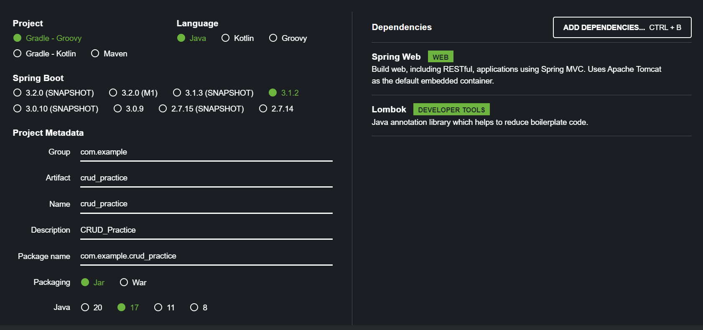Edit the Package name field
703x330 pixels.
tap(206, 256)
